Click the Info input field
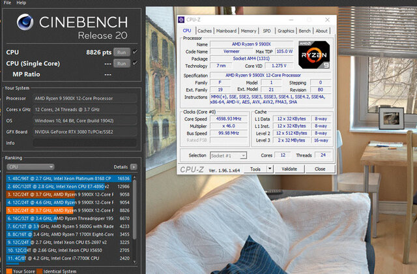 85,142
